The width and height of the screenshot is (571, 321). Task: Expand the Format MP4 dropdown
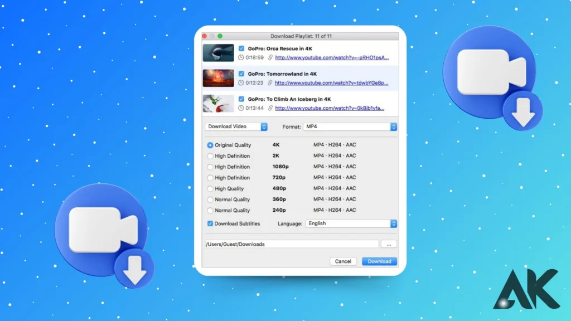click(x=350, y=127)
